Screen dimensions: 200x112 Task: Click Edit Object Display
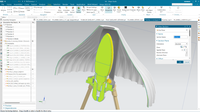click(149, 10)
